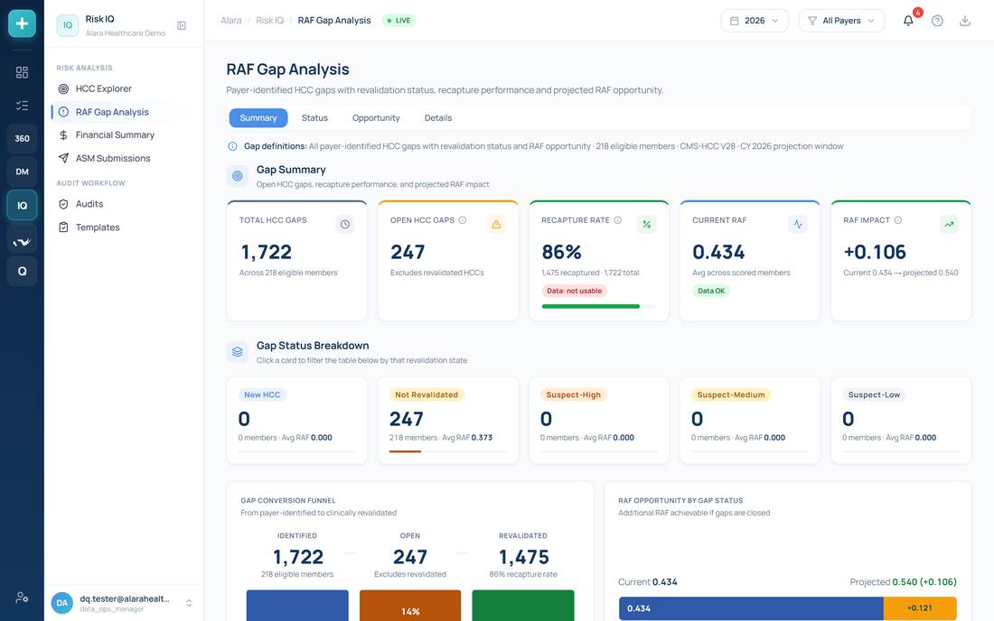Expand the user account menu chevron

coord(189,603)
